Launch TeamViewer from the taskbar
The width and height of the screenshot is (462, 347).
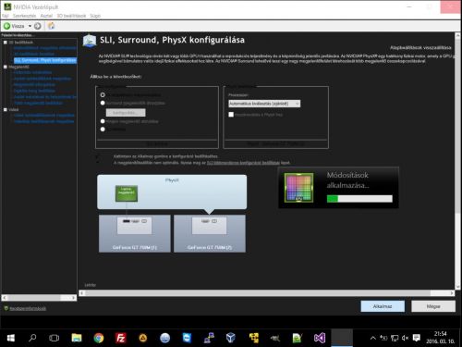click(187, 338)
